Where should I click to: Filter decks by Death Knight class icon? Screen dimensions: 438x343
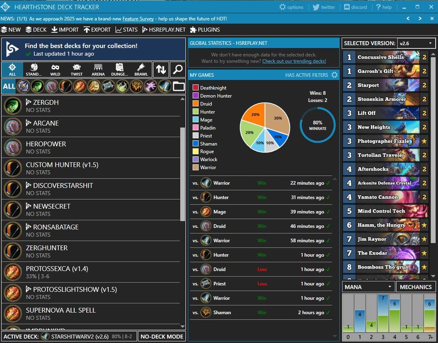click(x=23, y=86)
